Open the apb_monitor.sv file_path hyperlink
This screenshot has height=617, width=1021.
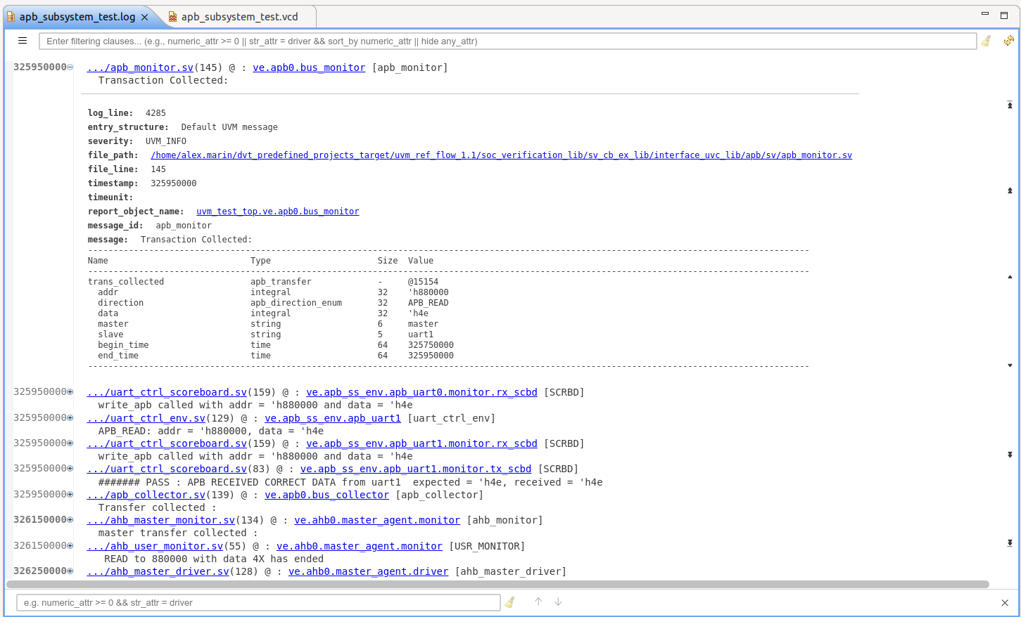tap(500, 155)
